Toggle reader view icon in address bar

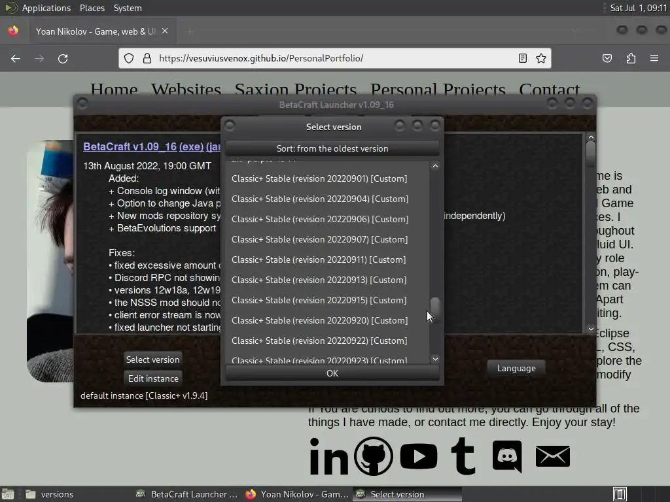tap(523, 58)
